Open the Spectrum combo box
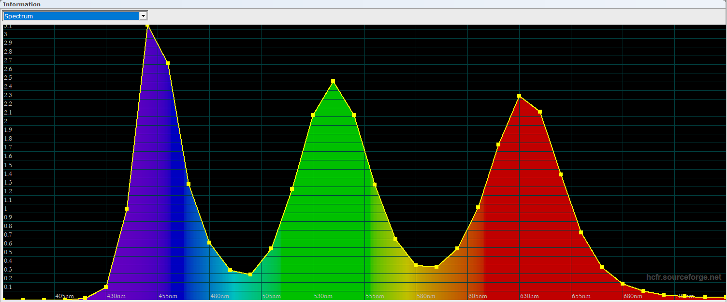 click(x=71, y=16)
